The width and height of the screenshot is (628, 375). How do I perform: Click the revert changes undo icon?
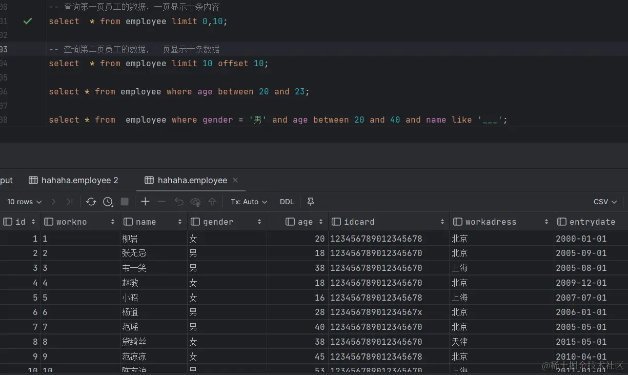pyautogui.click(x=178, y=202)
